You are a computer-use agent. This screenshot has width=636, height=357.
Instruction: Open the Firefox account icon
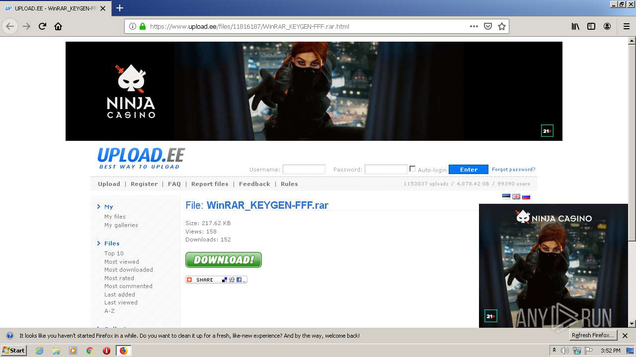(x=607, y=26)
